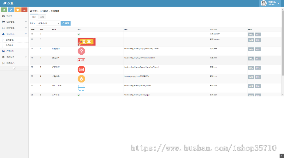Click the scrollbar up arrow of the table
The width and height of the screenshot is (284, 158).
pyautogui.click(x=282, y=9)
